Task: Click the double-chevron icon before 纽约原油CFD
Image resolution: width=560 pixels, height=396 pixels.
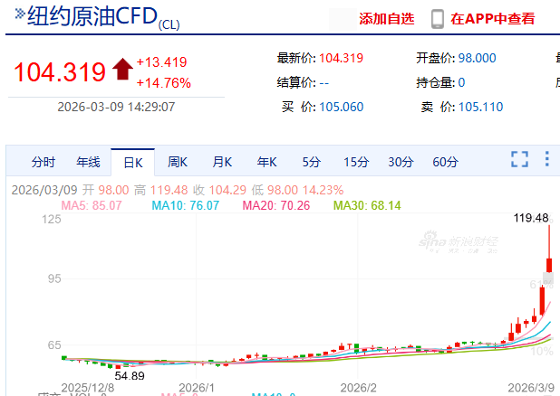Action: [19, 15]
